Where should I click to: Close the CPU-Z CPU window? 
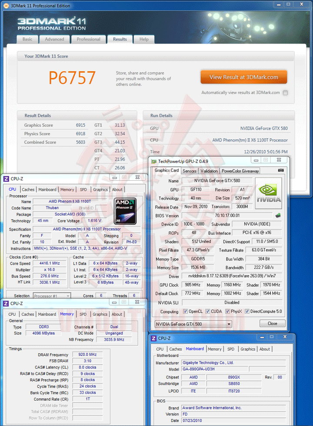point(137,177)
